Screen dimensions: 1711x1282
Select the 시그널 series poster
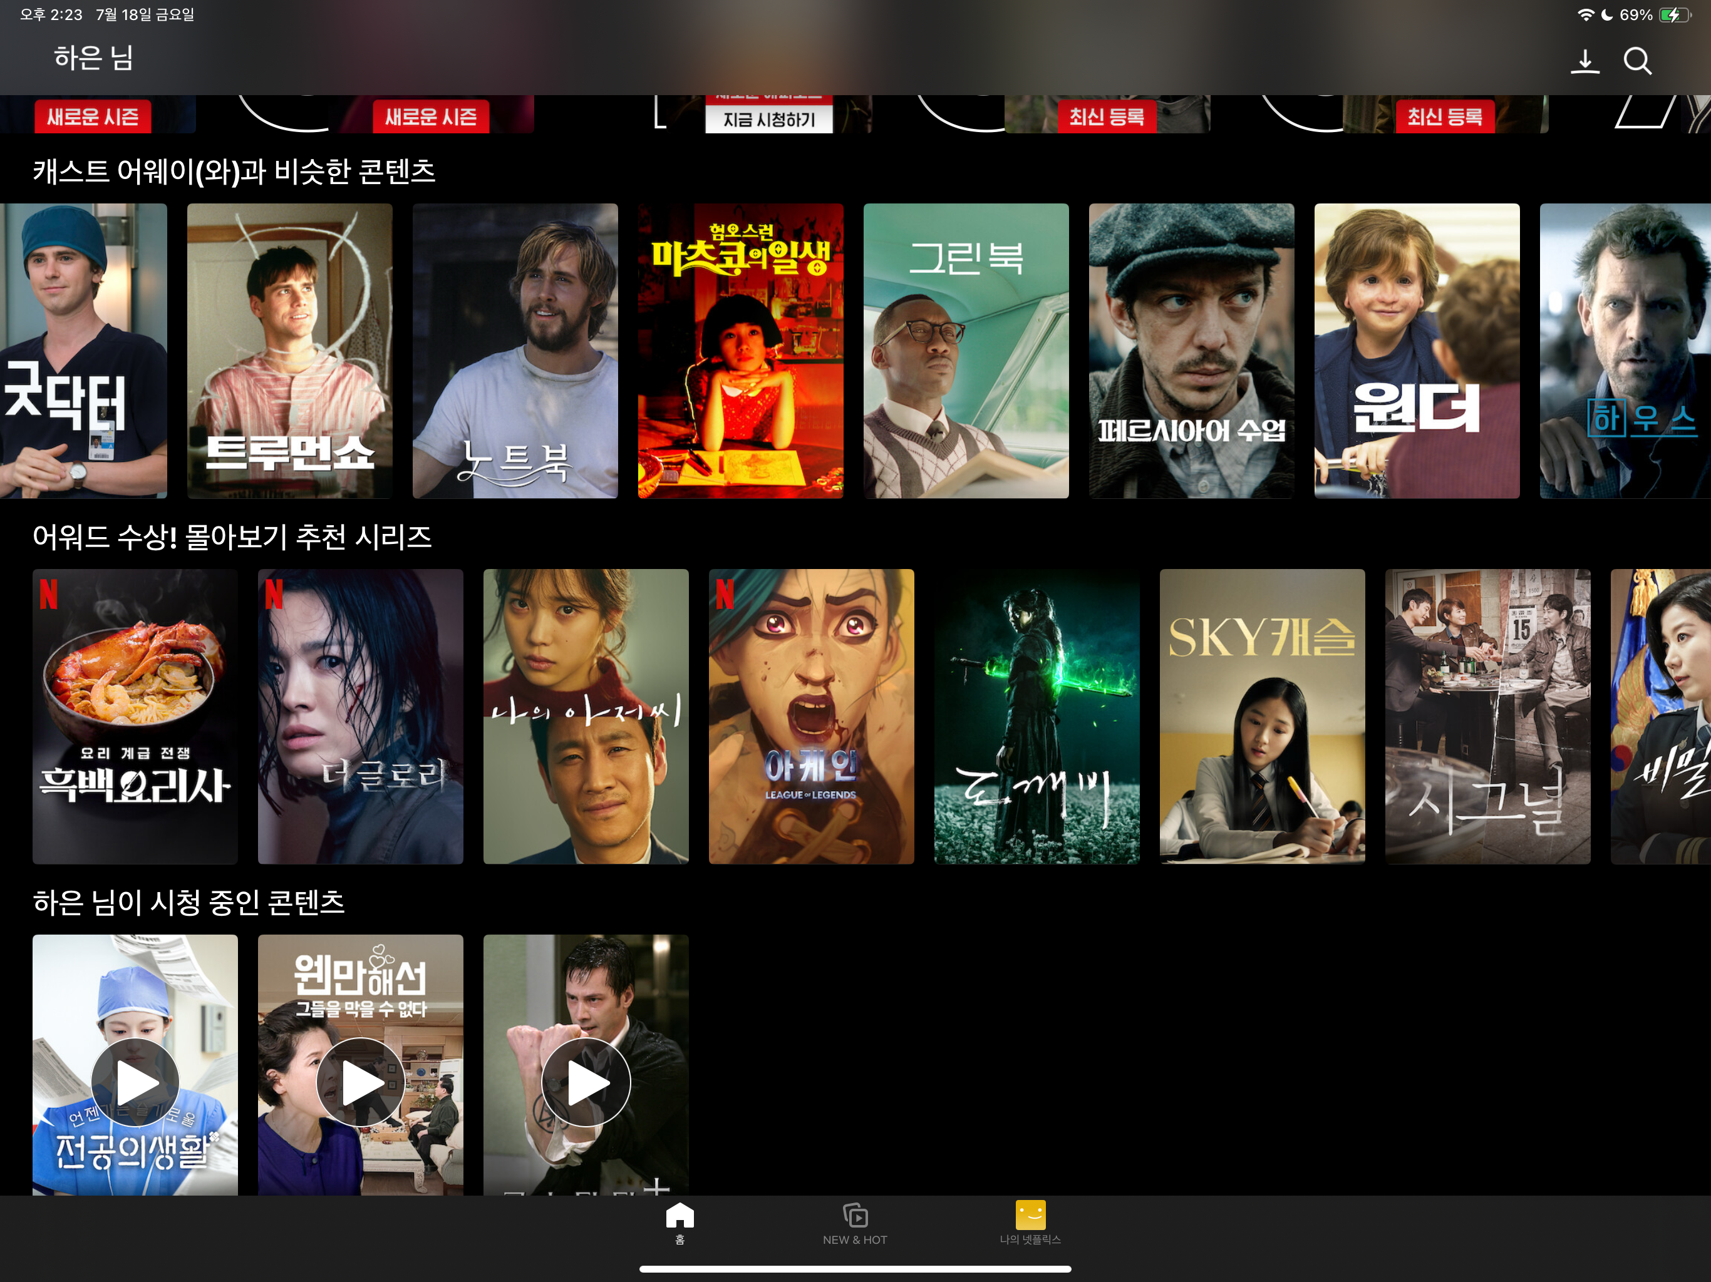[1487, 716]
